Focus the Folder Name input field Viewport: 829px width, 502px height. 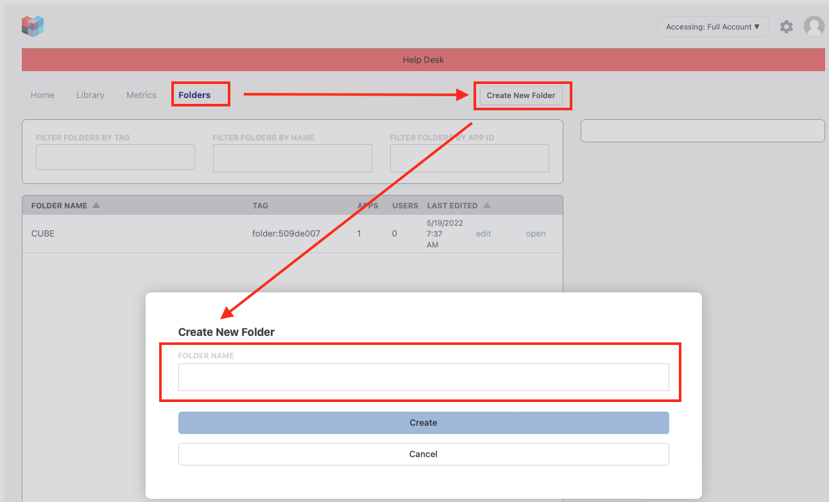(423, 378)
